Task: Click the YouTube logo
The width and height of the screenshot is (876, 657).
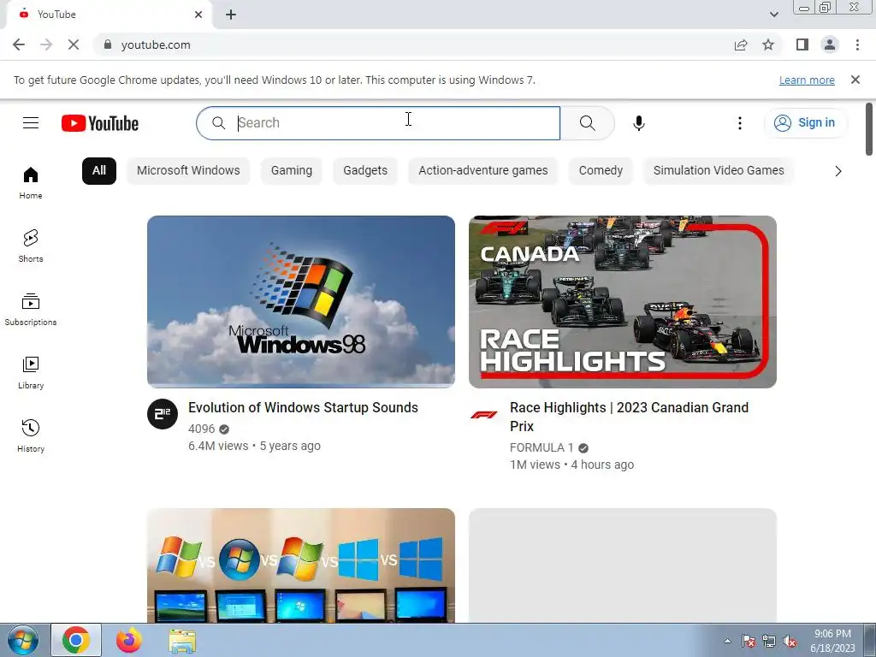Action: click(100, 123)
